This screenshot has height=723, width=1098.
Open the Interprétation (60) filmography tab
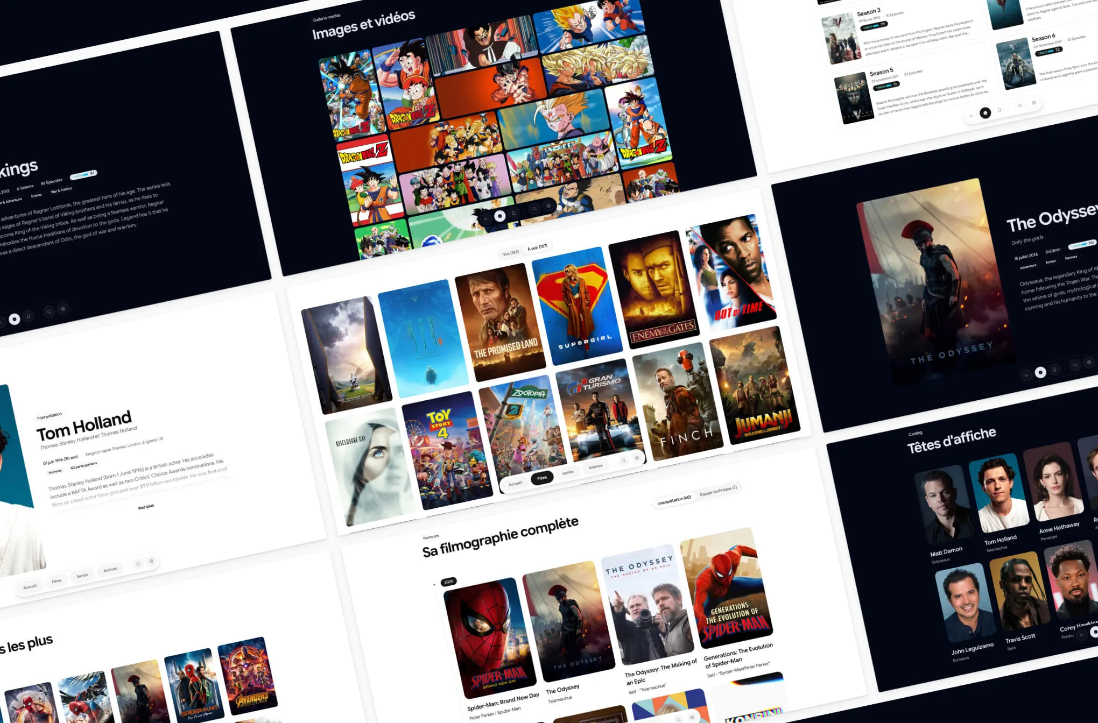point(674,500)
